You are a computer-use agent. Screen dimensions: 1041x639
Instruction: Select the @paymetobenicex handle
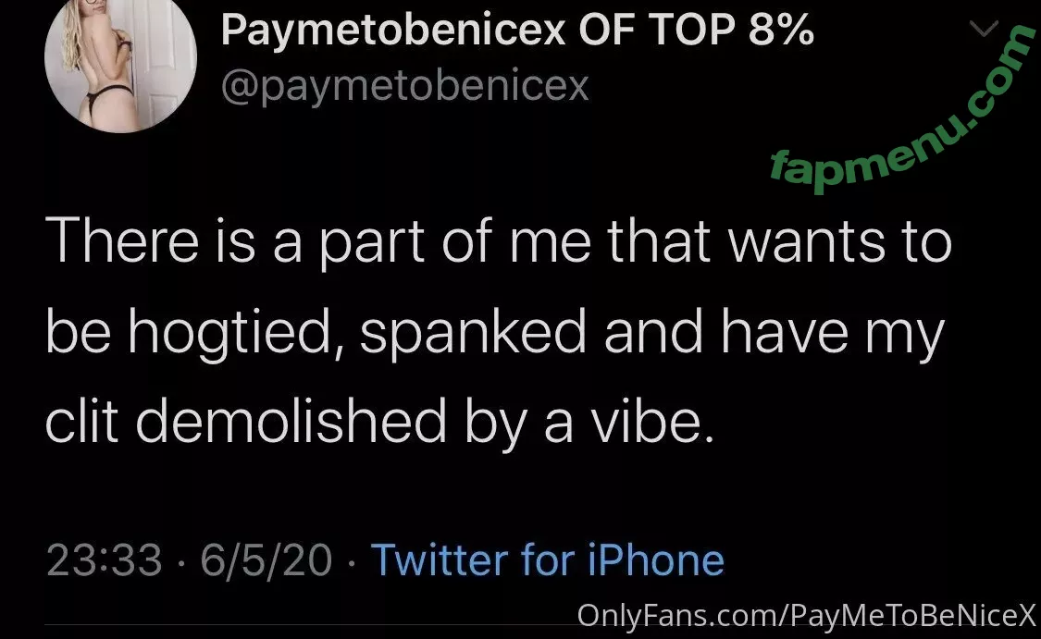(x=404, y=86)
